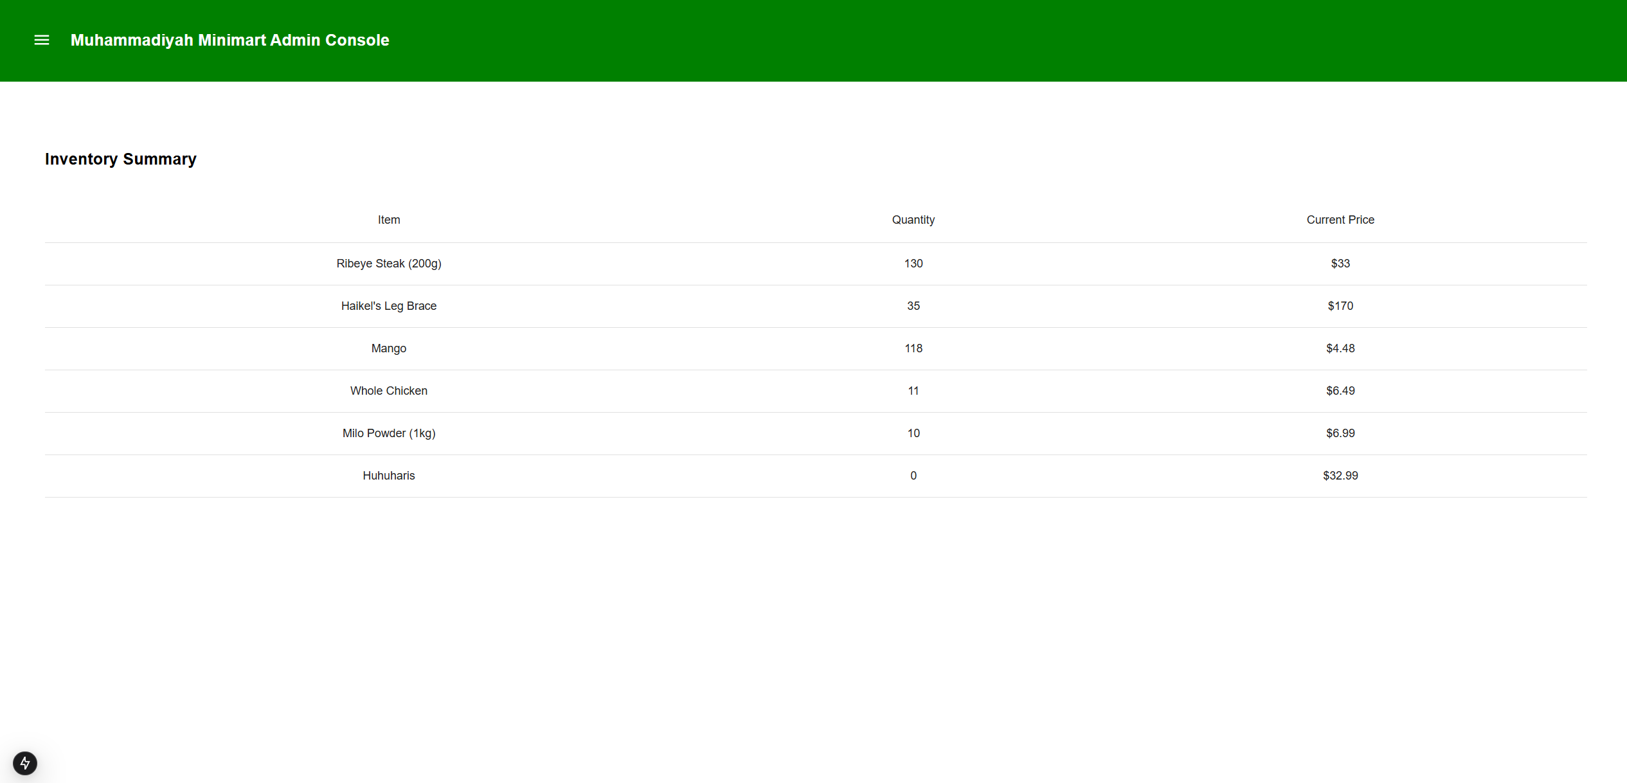Select the Ribeye Steak (200g) row
The height and width of the screenshot is (783, 1627).
(x=388, y=264)
